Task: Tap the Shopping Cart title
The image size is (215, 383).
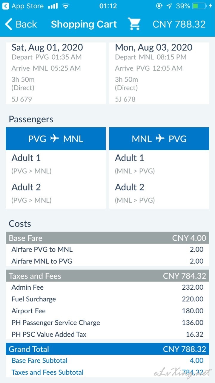Action: (x=84, y=24)
